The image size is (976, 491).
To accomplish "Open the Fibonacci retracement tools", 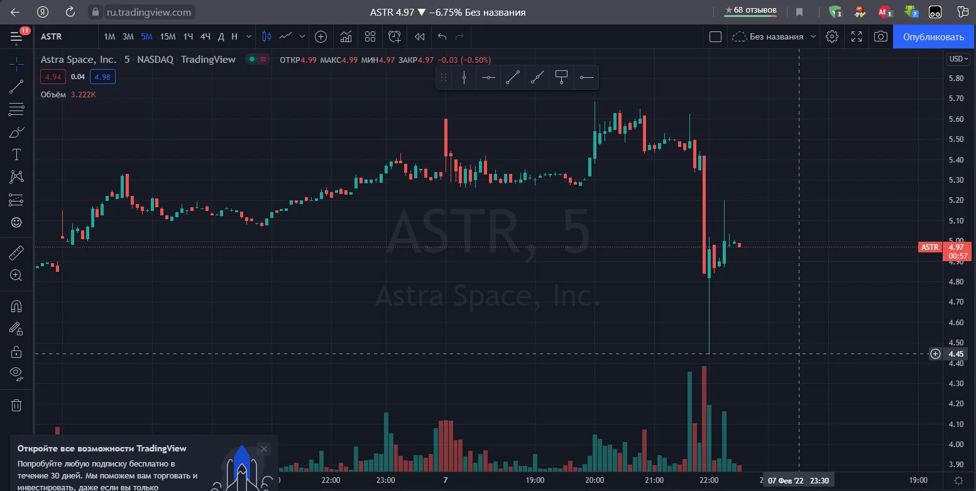I will pos(16,110).
